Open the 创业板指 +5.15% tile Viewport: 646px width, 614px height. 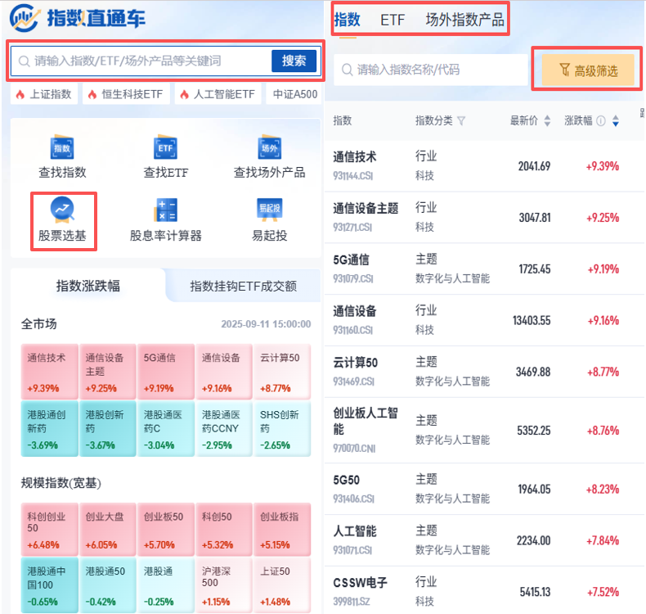pyautogui.click(x=282, y=530)
